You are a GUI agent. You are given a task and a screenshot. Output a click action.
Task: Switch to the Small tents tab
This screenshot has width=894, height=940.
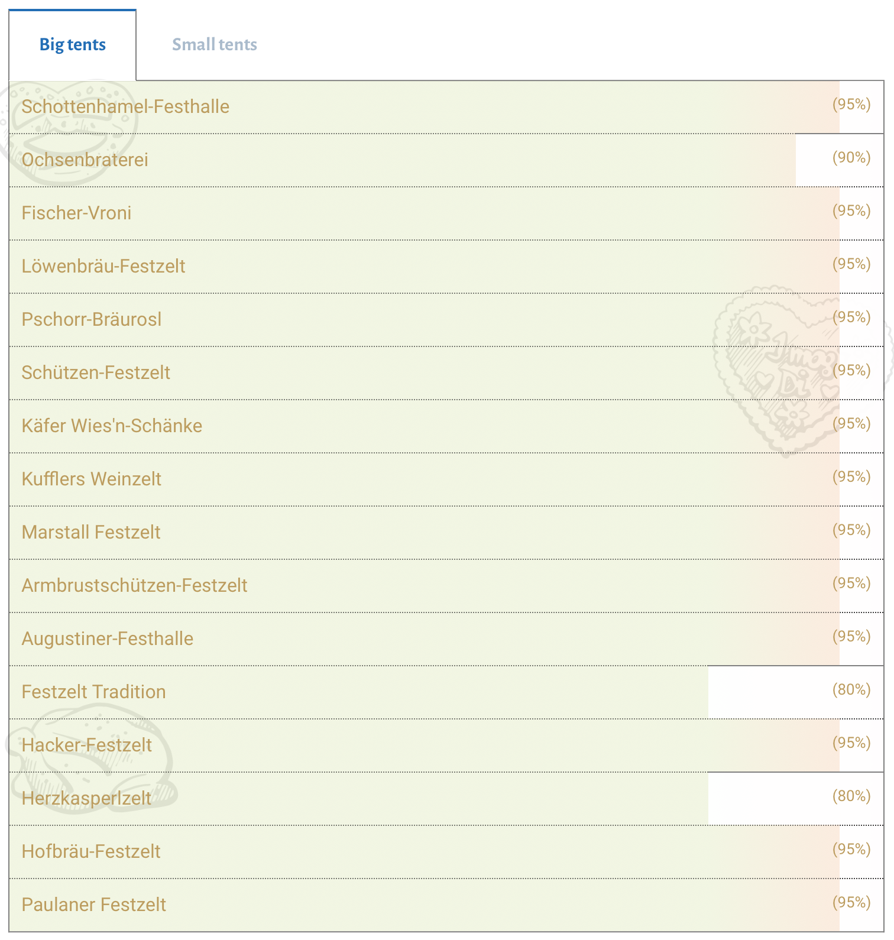(214, 45)
